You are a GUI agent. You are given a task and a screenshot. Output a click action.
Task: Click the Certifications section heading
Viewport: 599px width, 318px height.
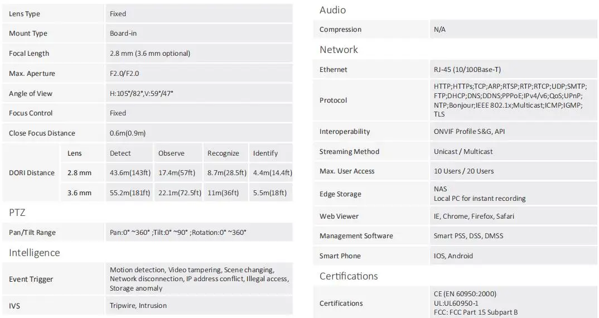click(x=349, y=276)
